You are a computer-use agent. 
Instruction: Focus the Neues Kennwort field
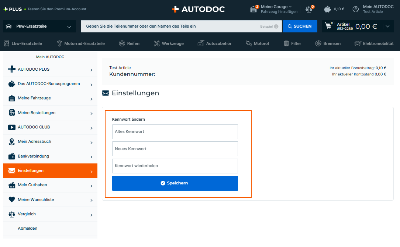pyautogui.click(x=175, y=149)
